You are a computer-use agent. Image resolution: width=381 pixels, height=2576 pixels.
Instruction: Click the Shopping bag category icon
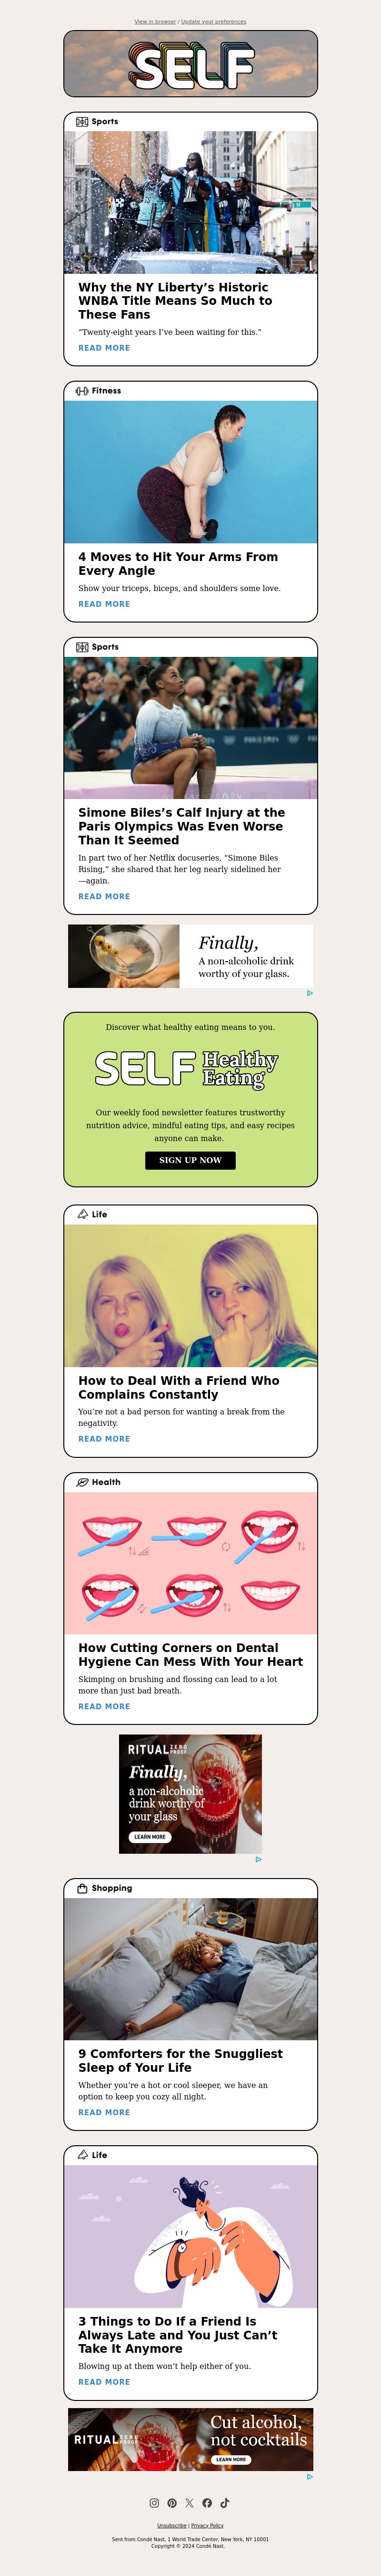82,1888
